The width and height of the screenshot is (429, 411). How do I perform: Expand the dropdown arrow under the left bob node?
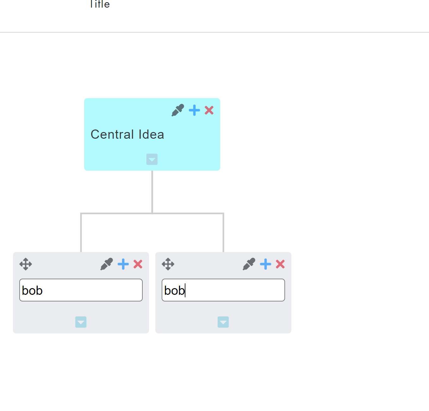point(81,322)
